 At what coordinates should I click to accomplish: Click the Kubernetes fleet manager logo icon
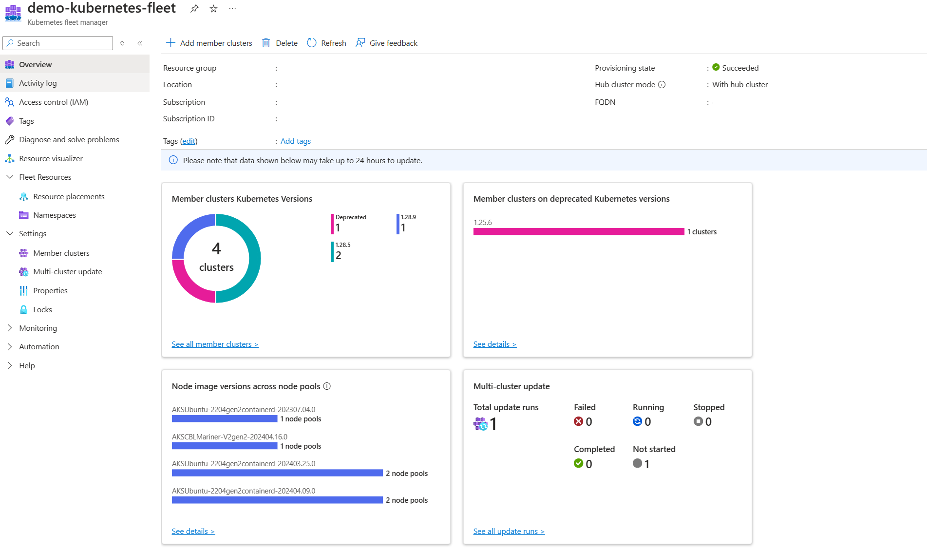[13, 13]
